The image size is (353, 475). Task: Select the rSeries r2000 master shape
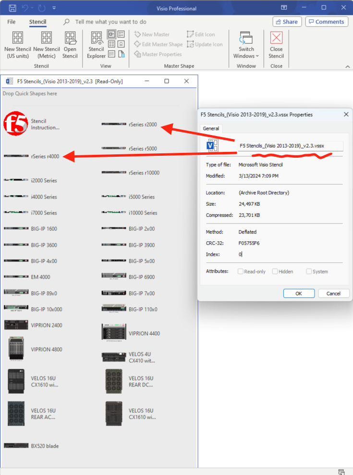point(129,124)
